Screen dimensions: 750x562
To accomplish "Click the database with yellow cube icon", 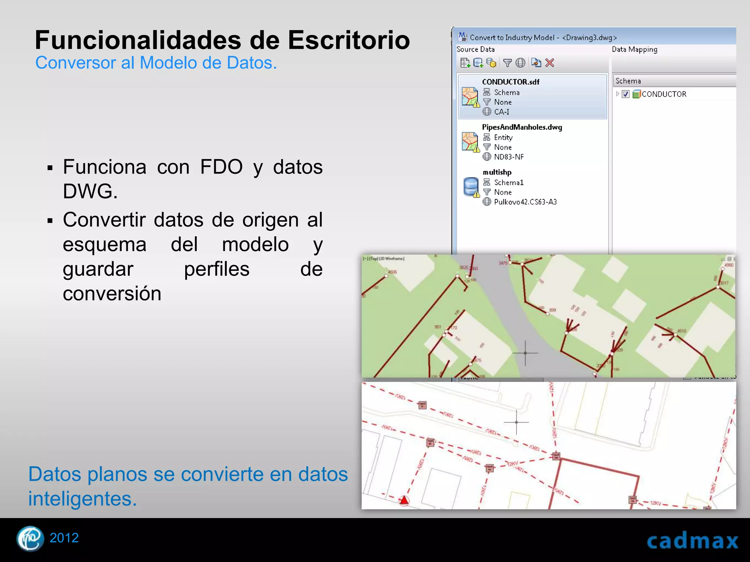I will [x=491, y=63].
